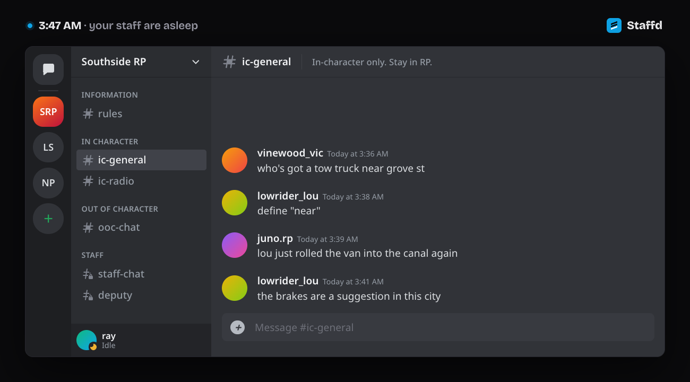This screenshot has height=382, width=690.
Task: Click the 3:47 AM status text
Action: (60, 25)
